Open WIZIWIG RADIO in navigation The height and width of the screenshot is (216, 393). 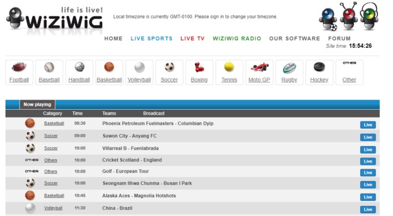[x=237, y=38]
